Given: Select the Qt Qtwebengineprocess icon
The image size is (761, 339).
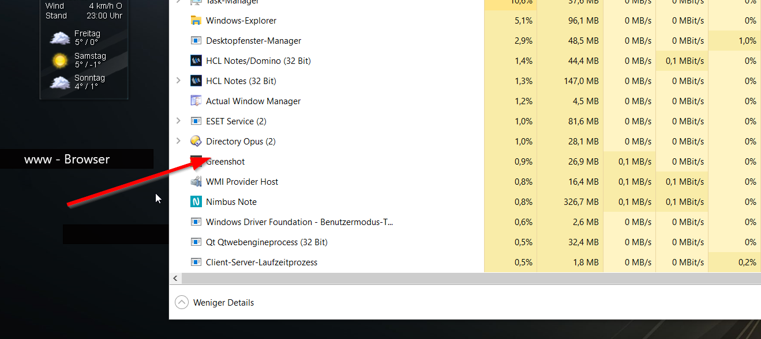Looking at the screenshot, I should 196,242.
